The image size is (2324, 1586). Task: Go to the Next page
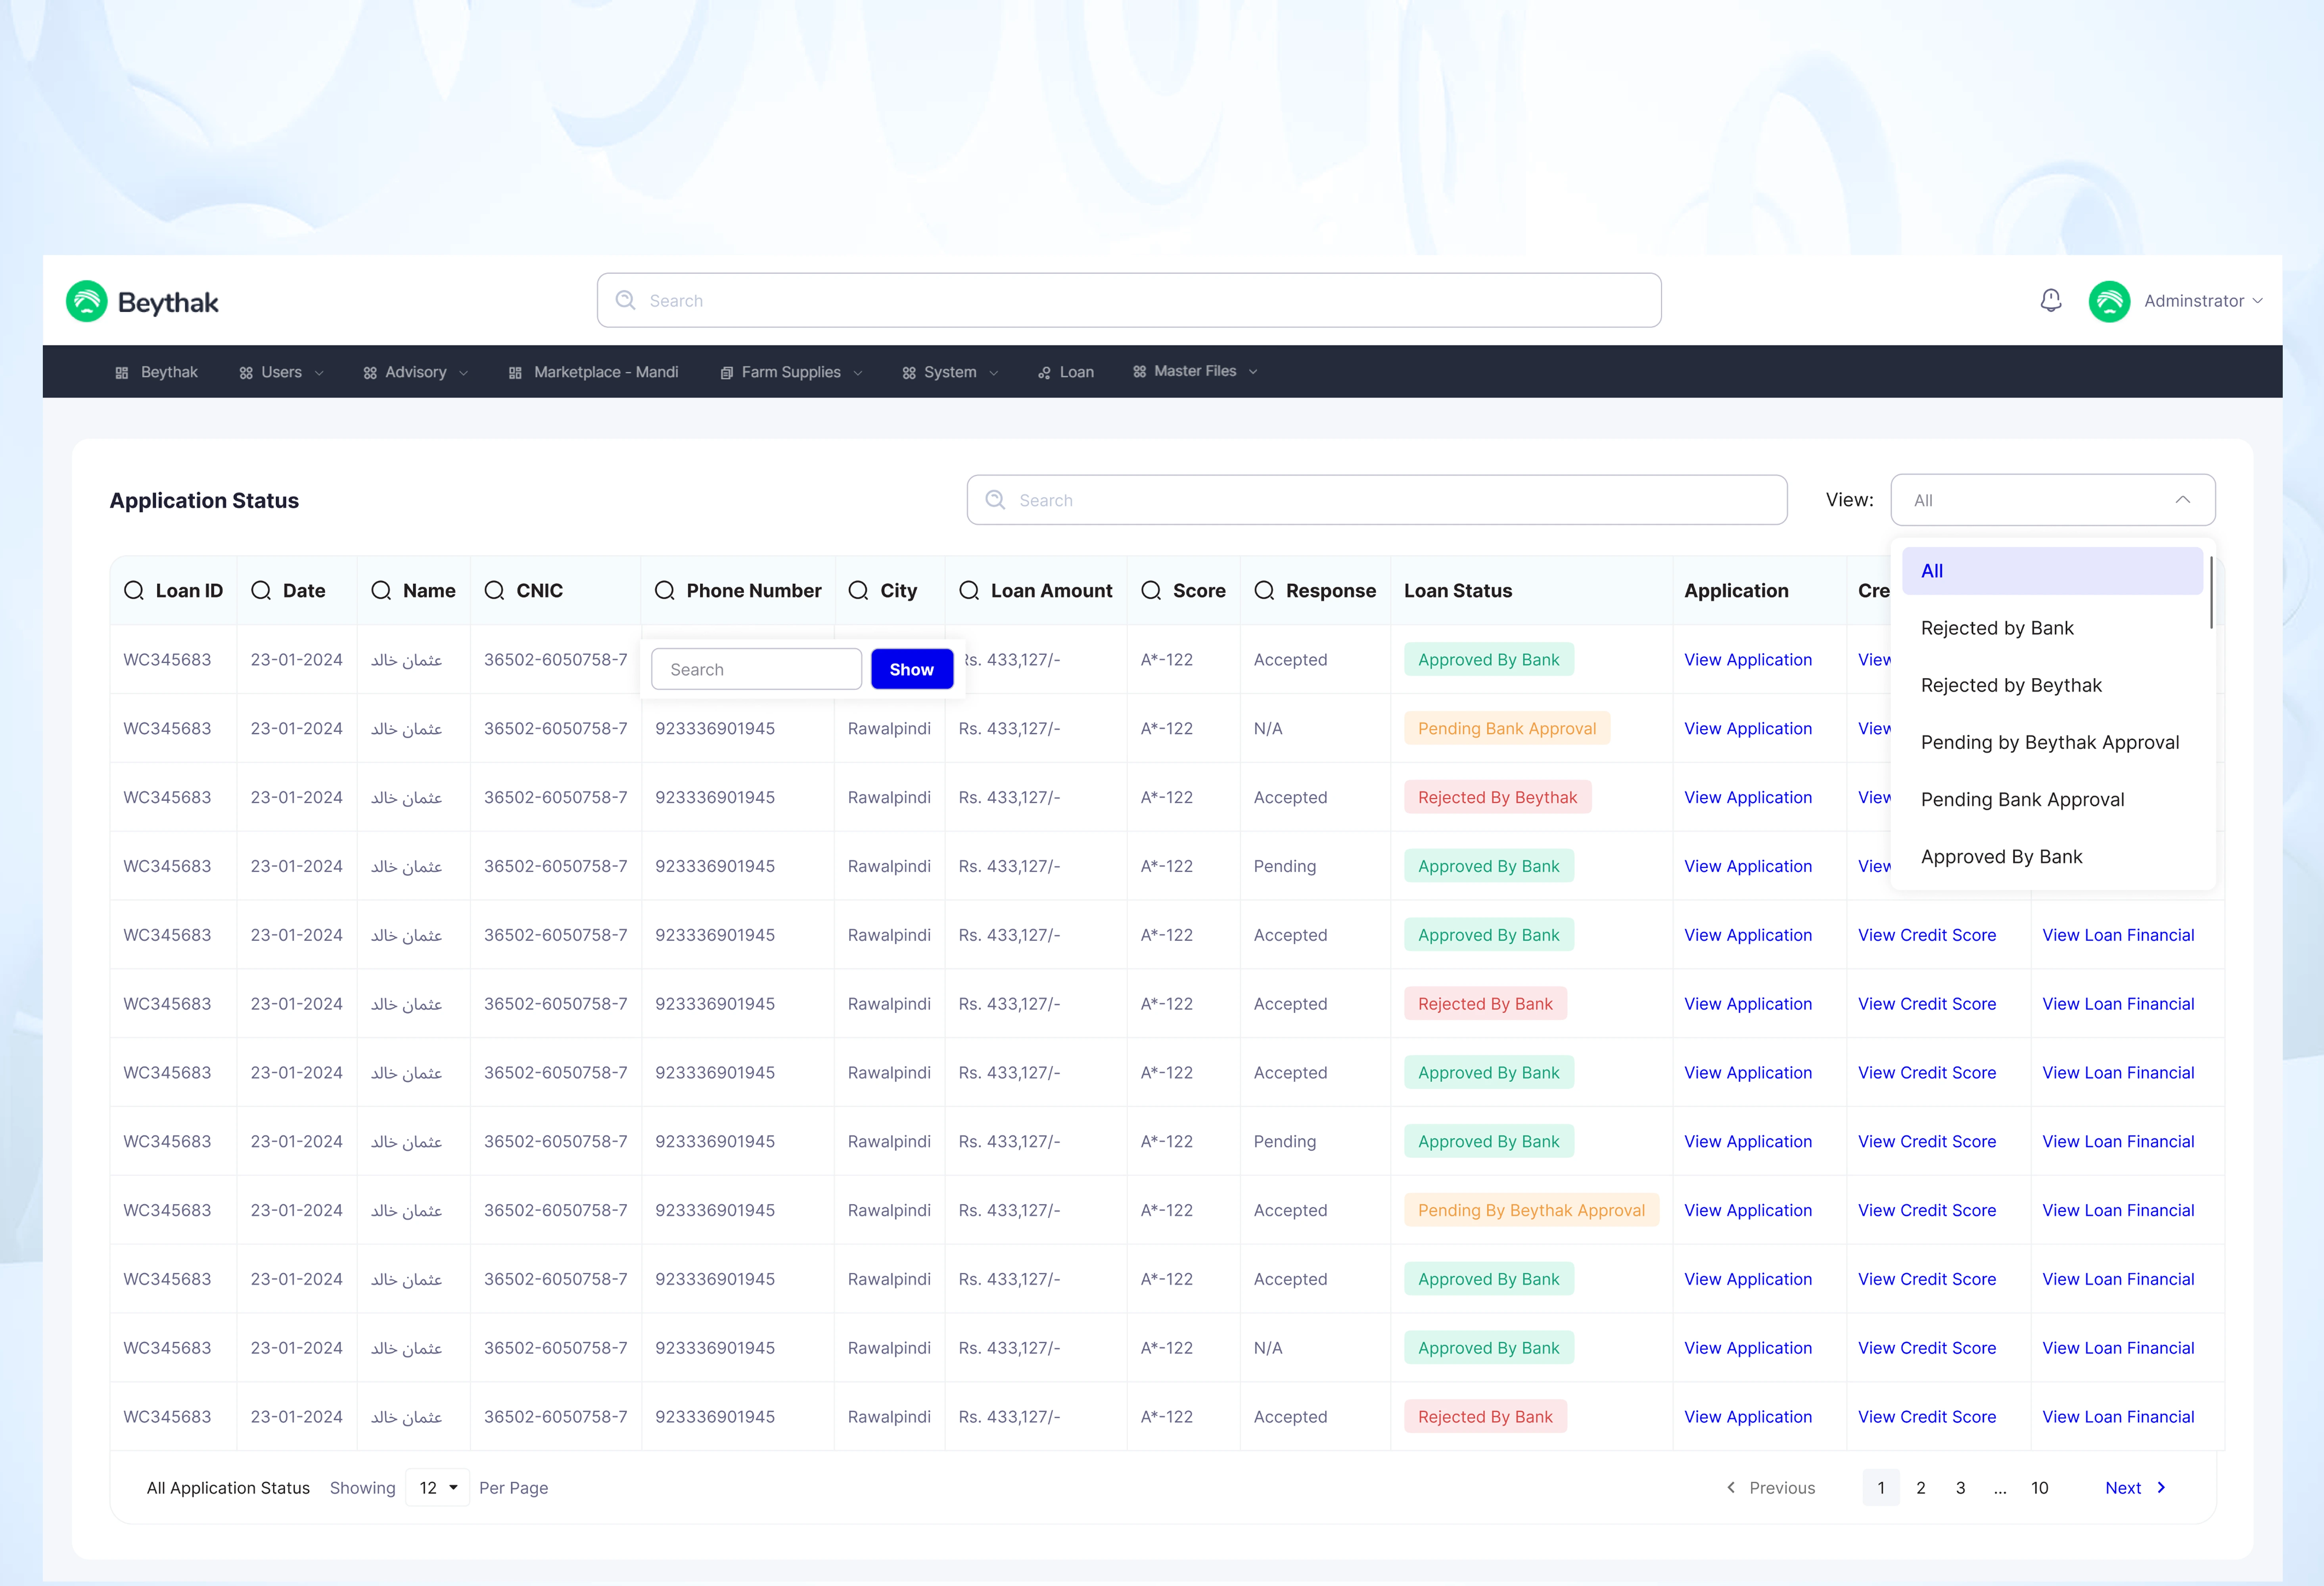pos(2134,1488)
